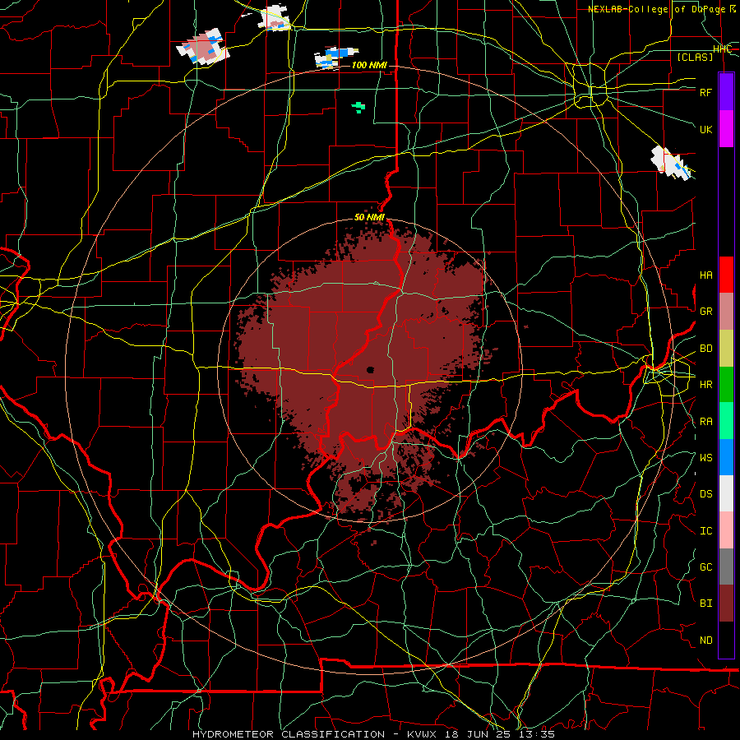Click 'HYDROMETEOR CLASSIFICATION' title in bottom caption
Screen dimensions: 740x740
(x=289, y=734)
